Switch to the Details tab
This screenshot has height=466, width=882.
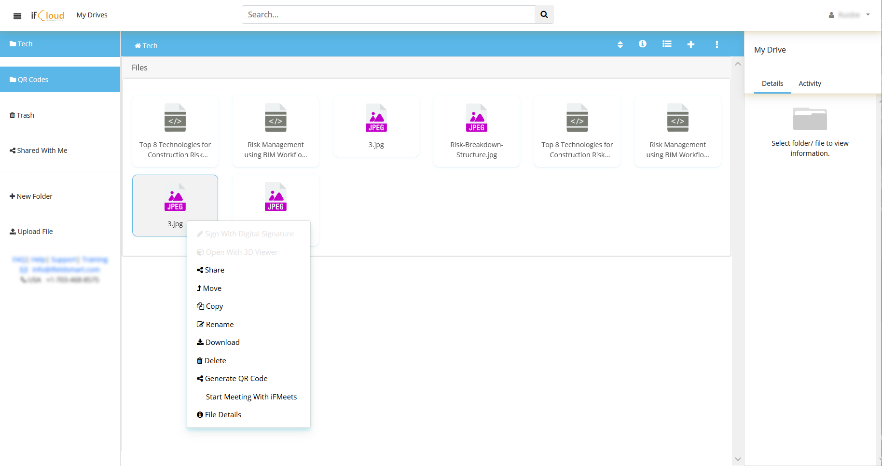[x=772, y=83]
